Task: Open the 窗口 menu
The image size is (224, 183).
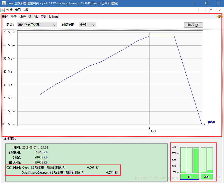Action: click(18, 10)
